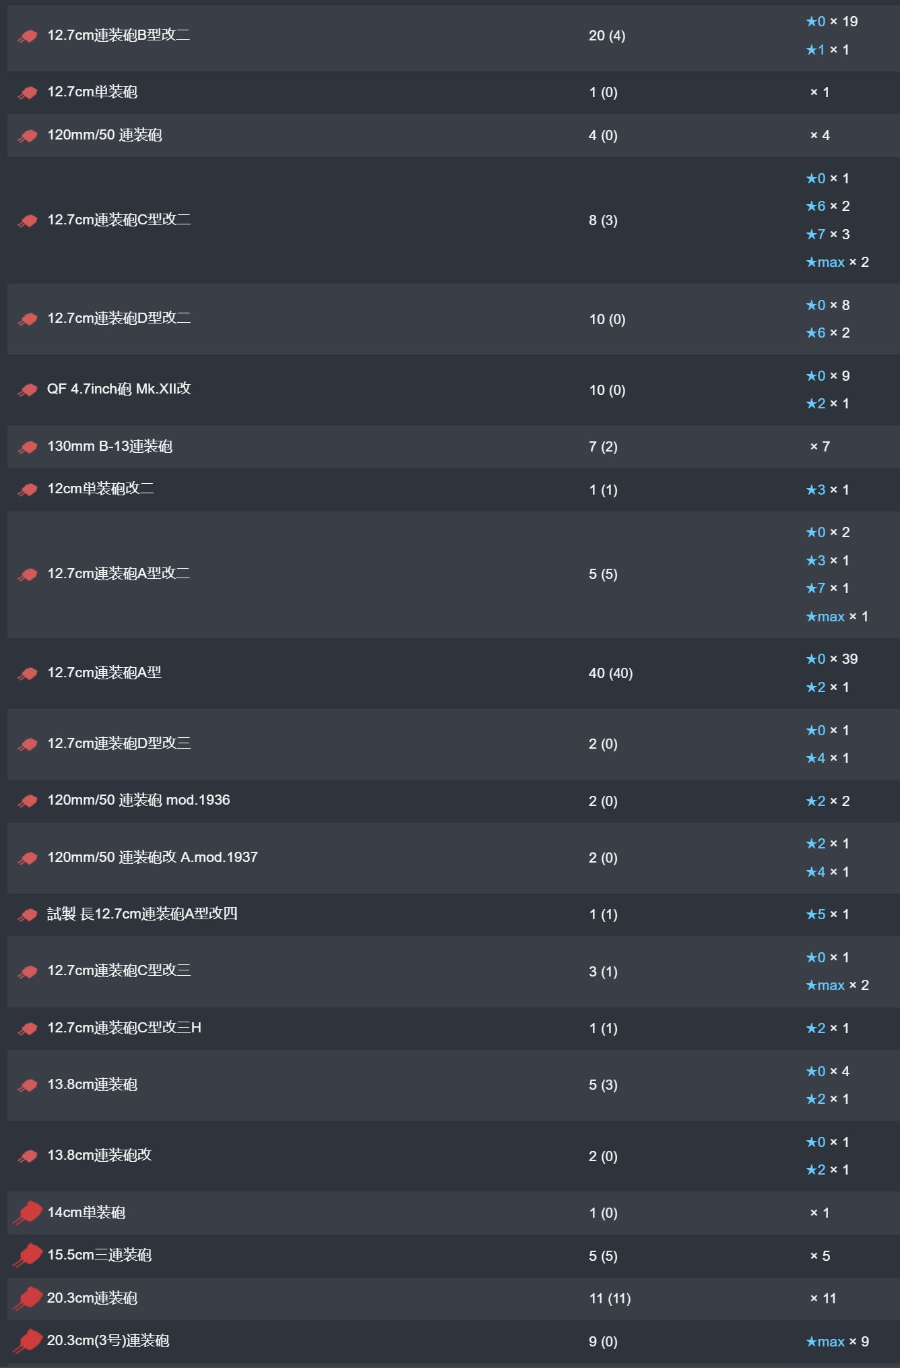The width and height of the screenshot is (900, 1368).
Task: Click the ★0 × 19 improvement entry
Action: (x=832, y=22)
